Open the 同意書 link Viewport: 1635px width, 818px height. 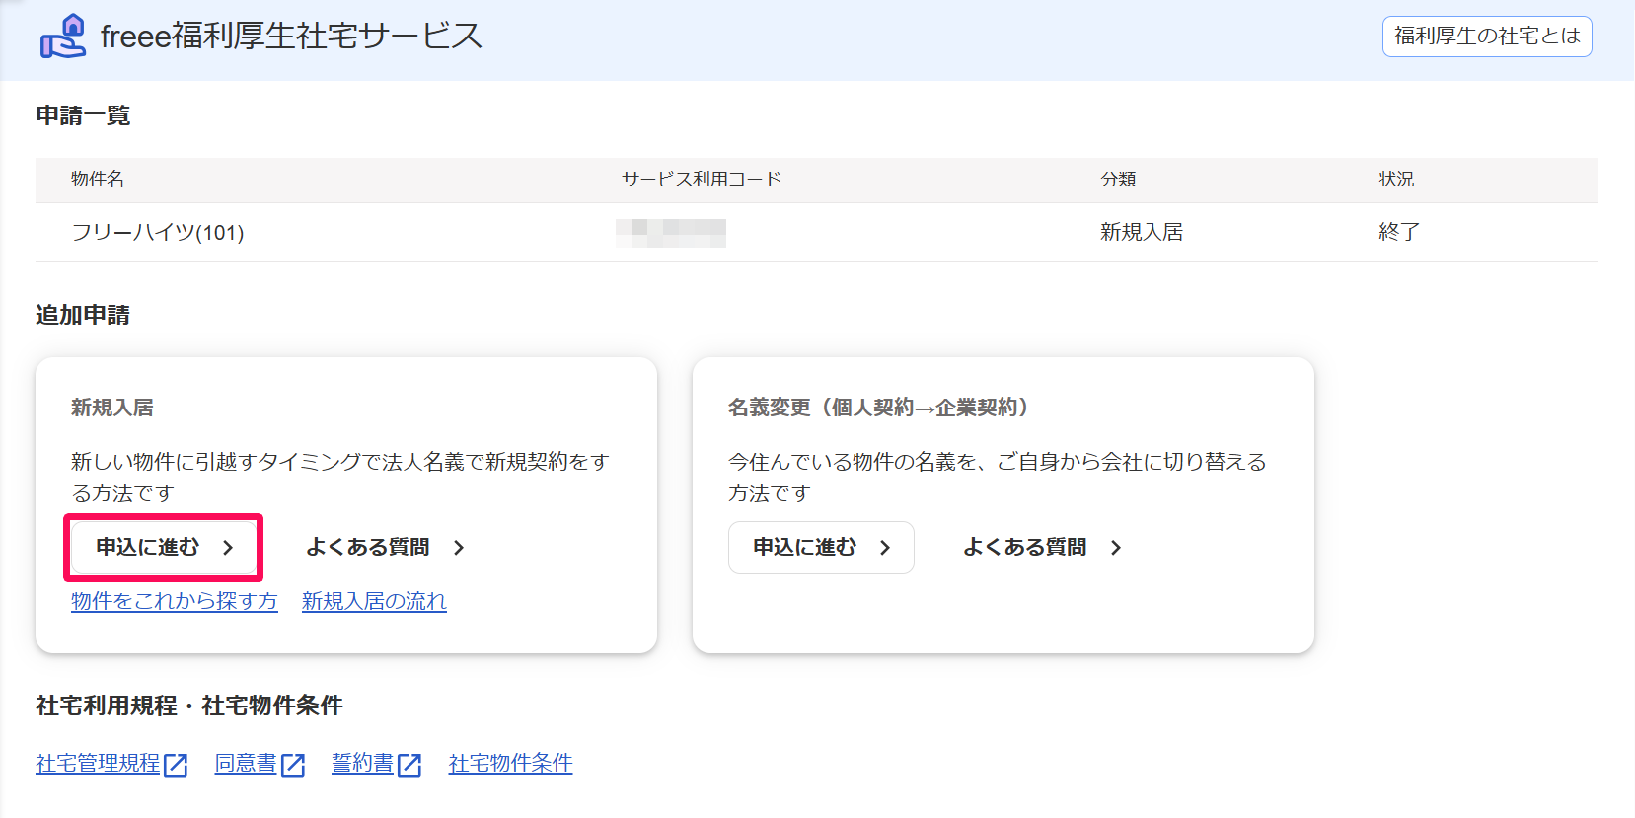click(x=246, y=764)
